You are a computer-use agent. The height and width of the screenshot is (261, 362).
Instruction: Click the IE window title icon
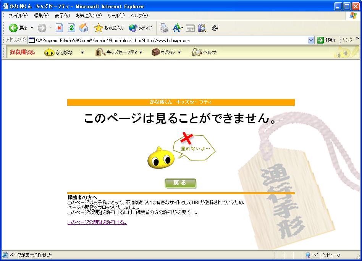(x=5, y=6)
